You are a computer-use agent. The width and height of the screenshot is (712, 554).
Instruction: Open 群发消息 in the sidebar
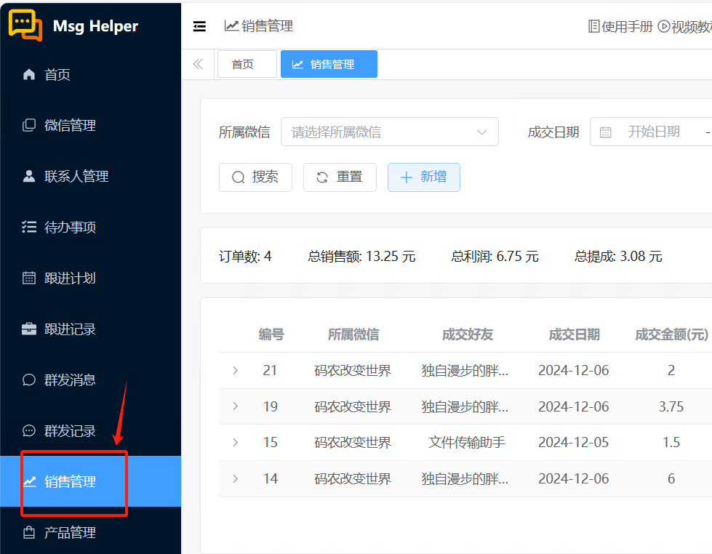click(x=90, y=380)
